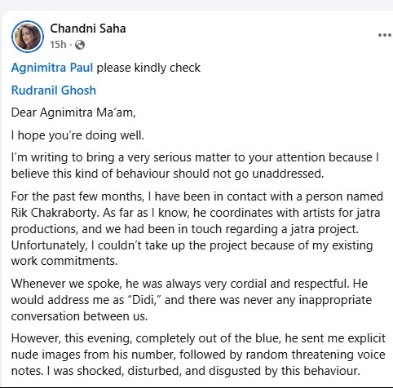Open the 15h post timestamp
393x388 pixels.
point(58,45)
